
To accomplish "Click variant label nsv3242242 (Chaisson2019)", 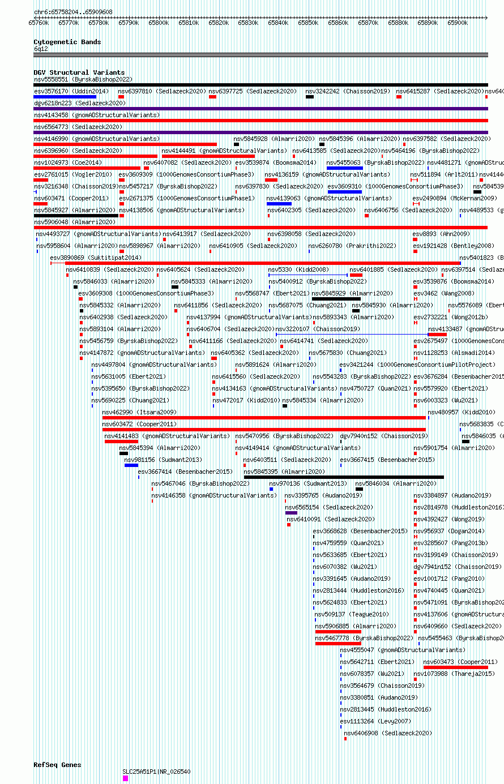I will point(348,91).
